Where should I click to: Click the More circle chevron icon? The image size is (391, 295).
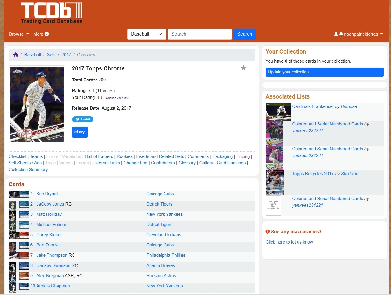47,34
